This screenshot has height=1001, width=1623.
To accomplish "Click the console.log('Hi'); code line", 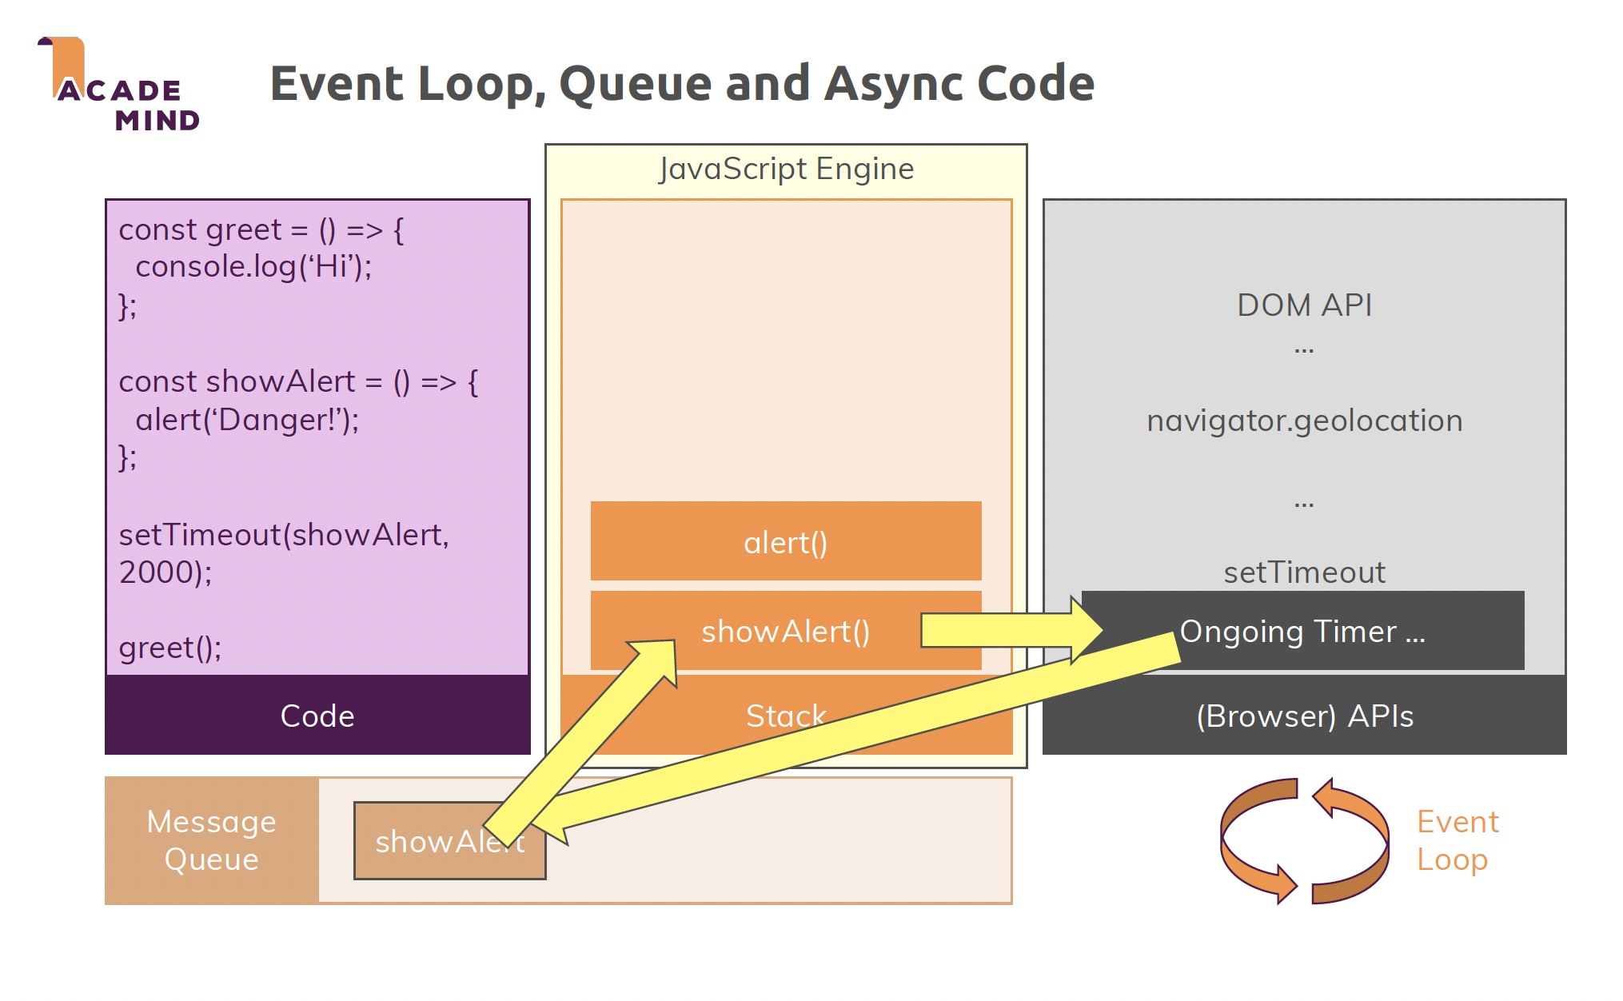I will coord(253,266).
